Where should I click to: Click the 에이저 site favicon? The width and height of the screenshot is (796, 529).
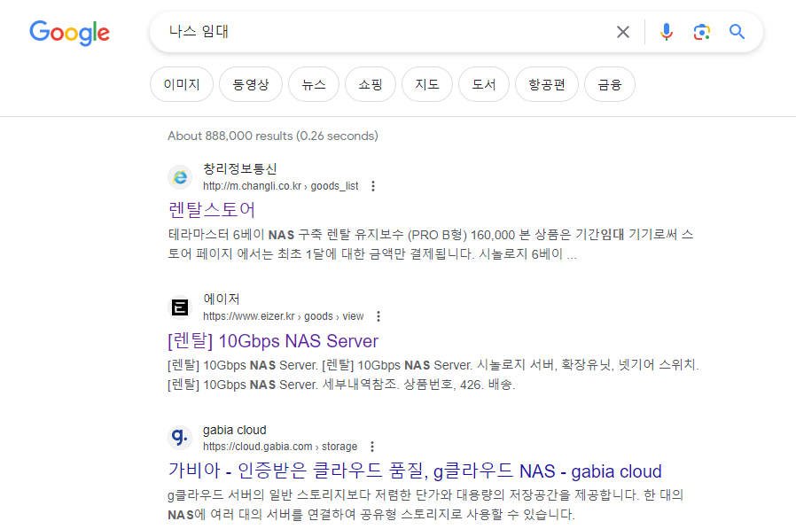click(180, 307)
